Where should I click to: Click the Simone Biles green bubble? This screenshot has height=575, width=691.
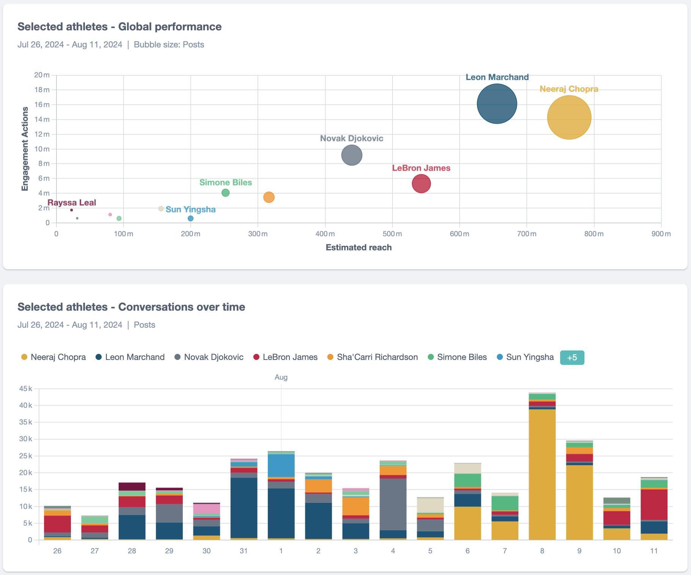point(225,193)
